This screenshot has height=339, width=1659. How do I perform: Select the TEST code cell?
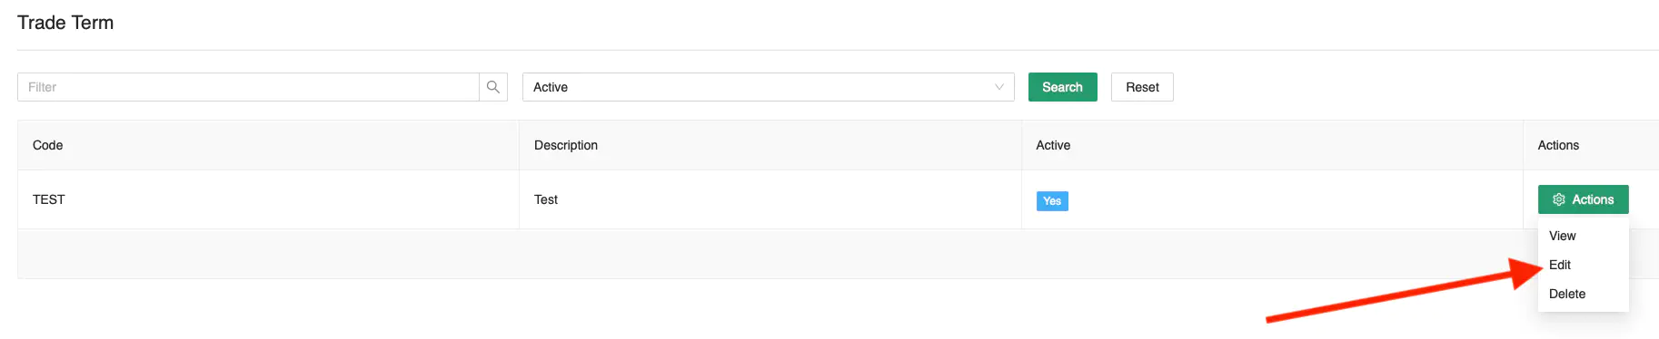coord(268,199)
